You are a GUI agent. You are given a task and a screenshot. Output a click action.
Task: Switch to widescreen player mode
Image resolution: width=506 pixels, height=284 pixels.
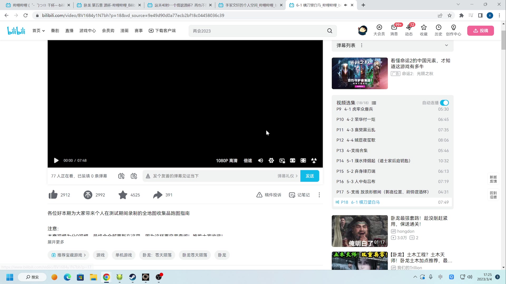coord(293,160)
